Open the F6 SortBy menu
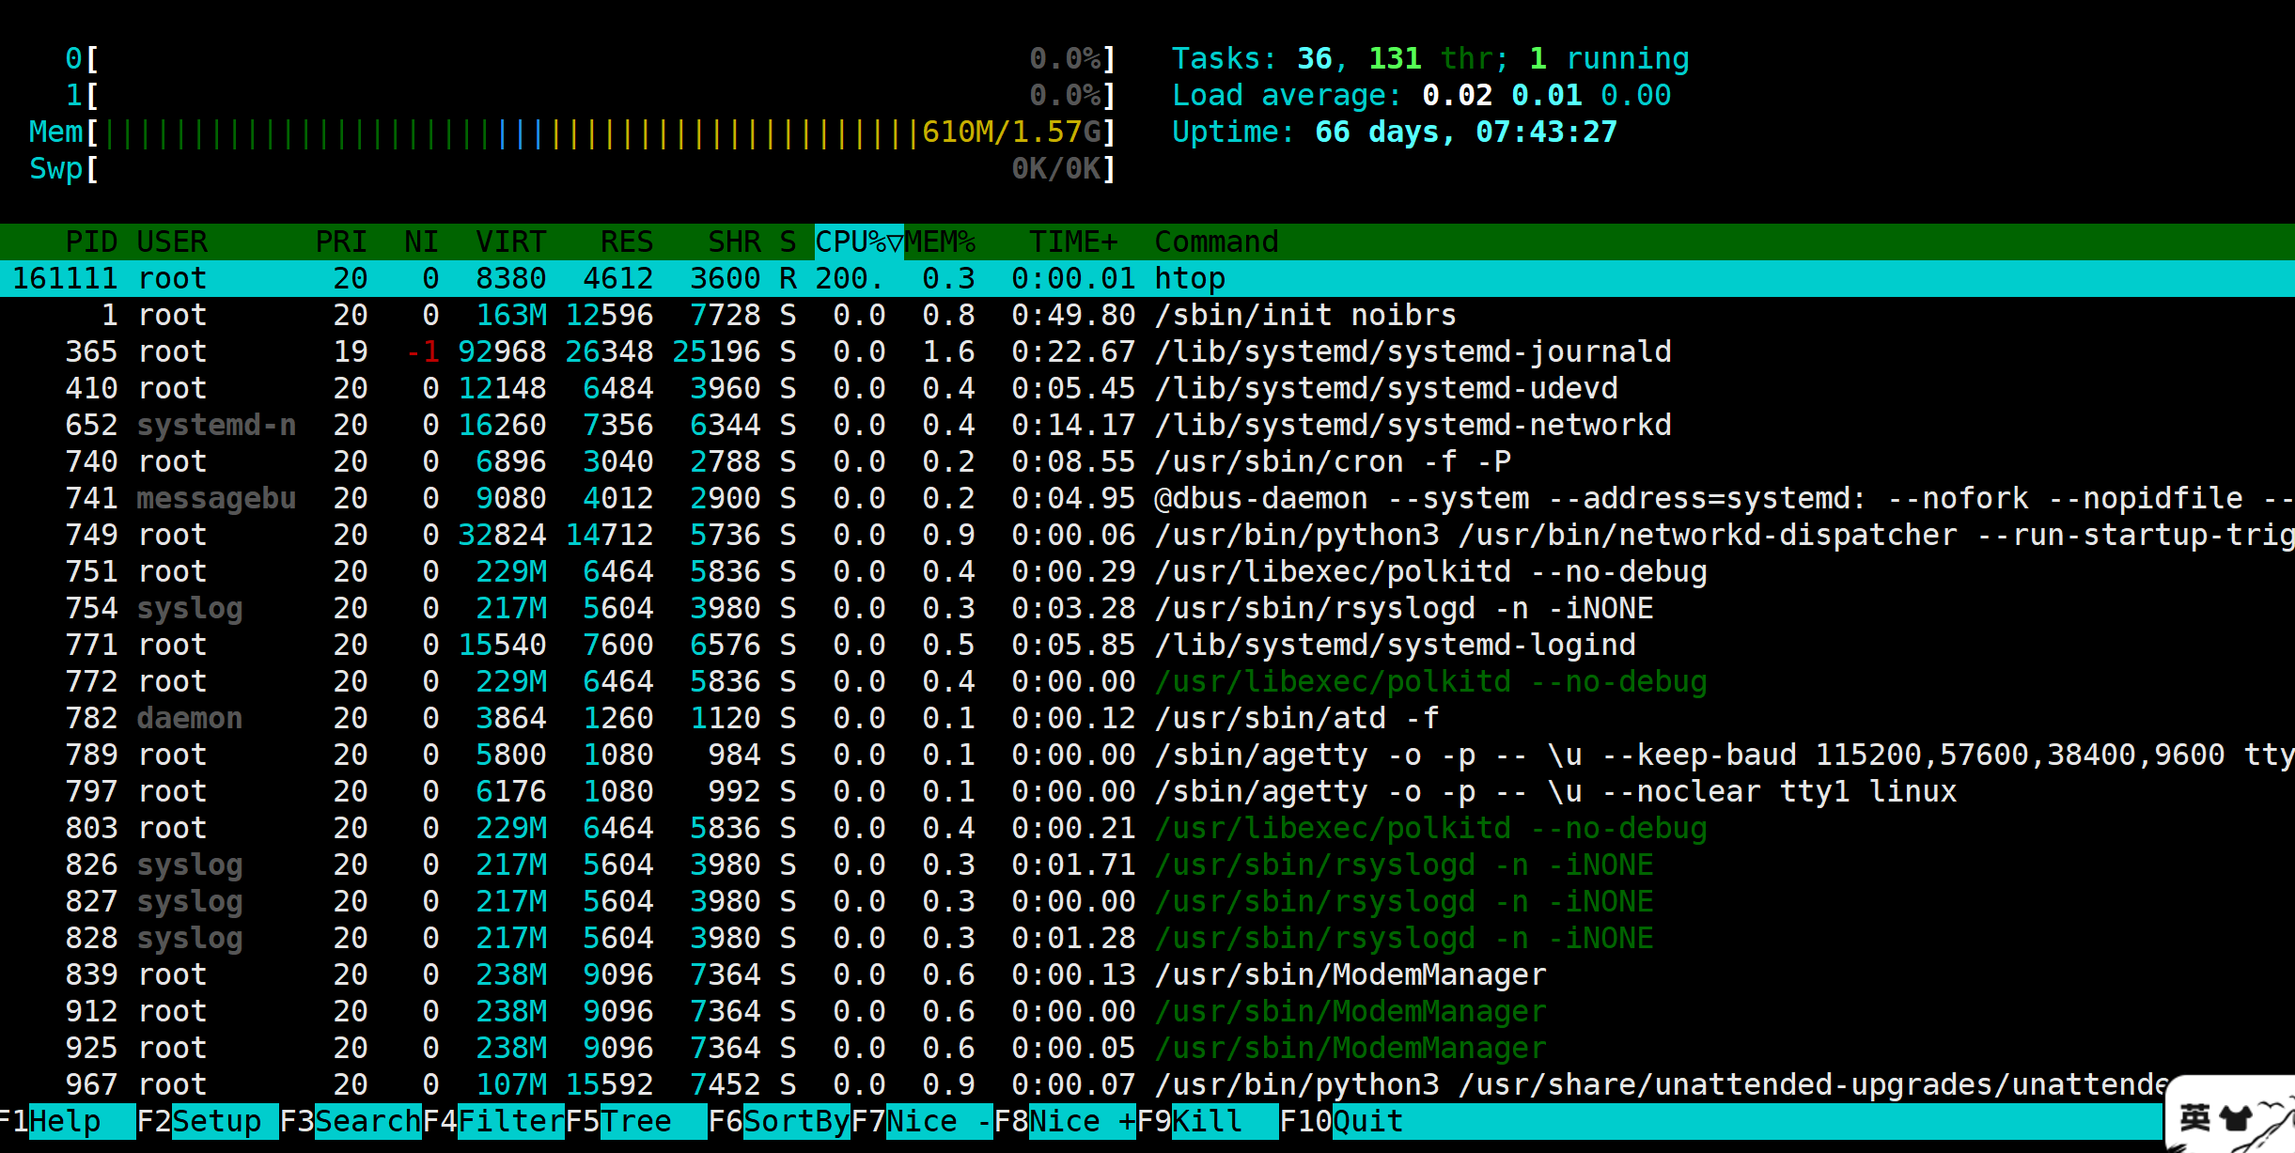This screenshot has height=1153, width=2295. tap(795, 1121)
